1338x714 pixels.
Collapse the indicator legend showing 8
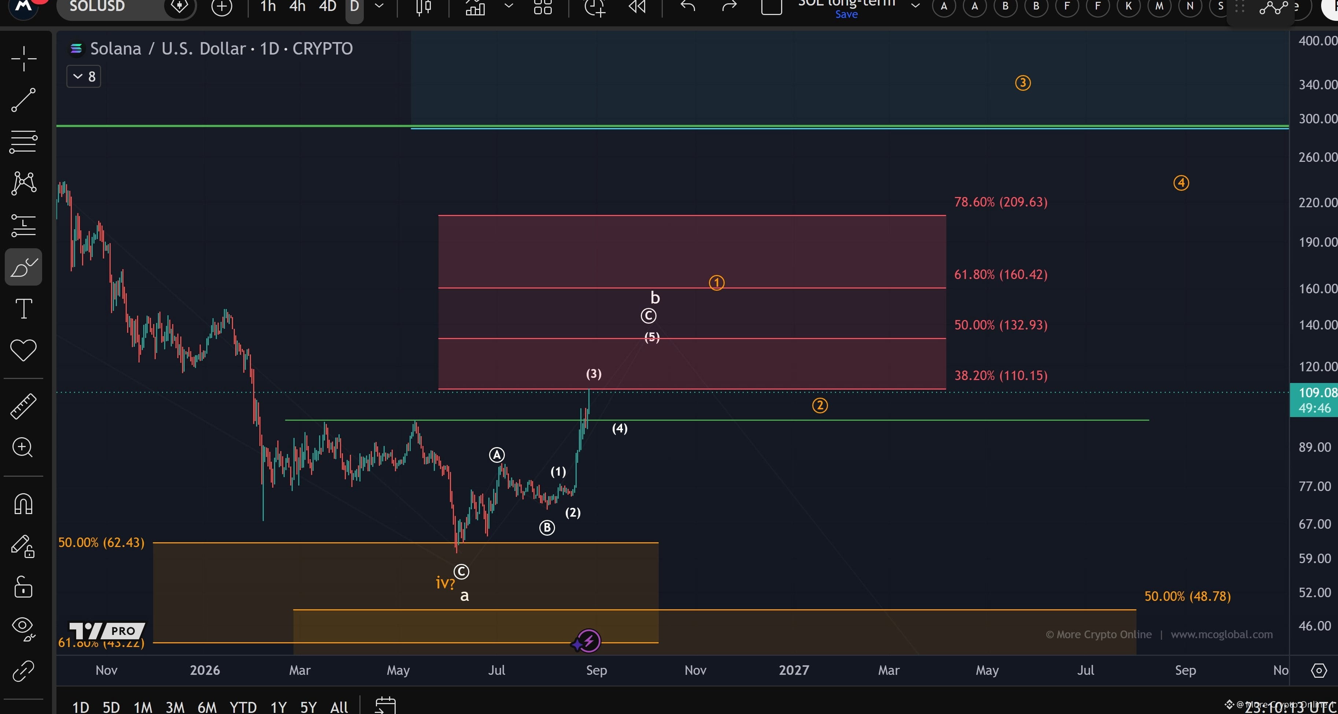pos(84,76)
